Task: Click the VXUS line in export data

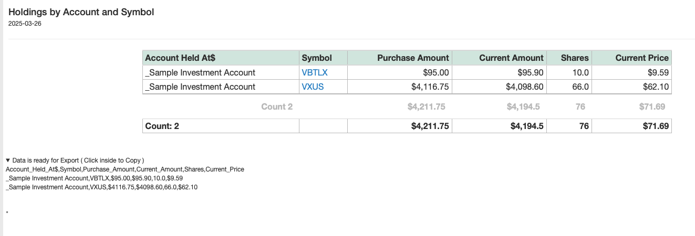Action: (x=101, y=187)
